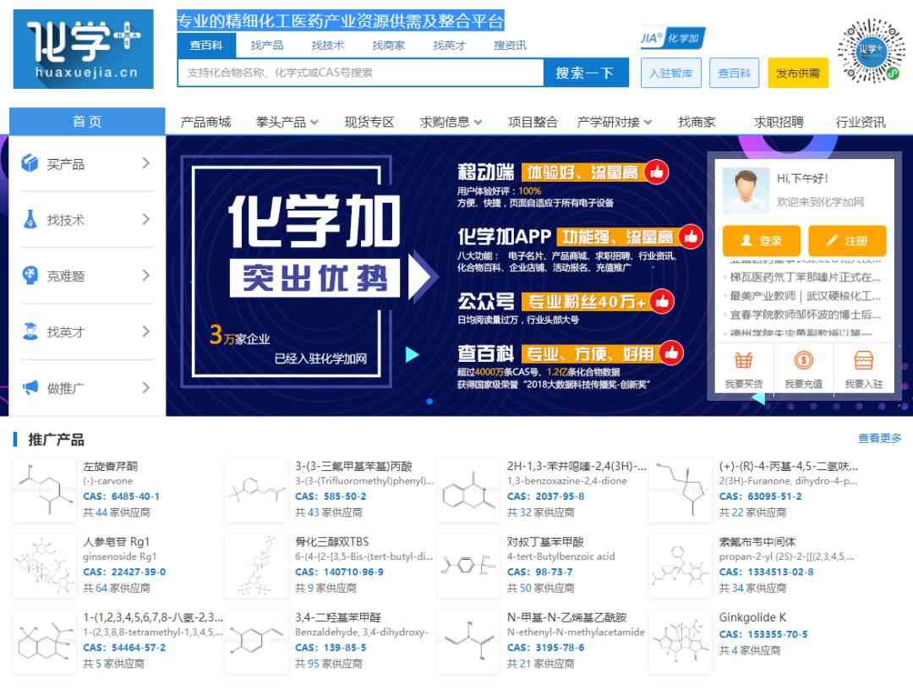Open the 索氟布韦中间体 structure thumbnail
This screenshot has height=690, width=913.
point(680,566)
